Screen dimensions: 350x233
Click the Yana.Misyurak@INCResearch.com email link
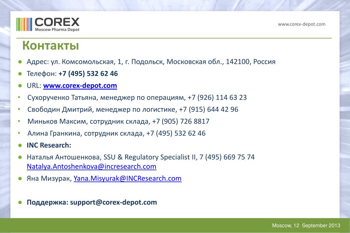click(x=127, y=178)
